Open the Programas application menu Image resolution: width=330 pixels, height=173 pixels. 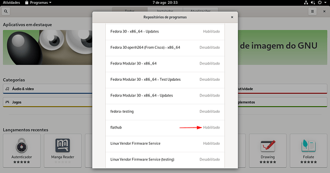pyautogui.click(x=38, y=2)
